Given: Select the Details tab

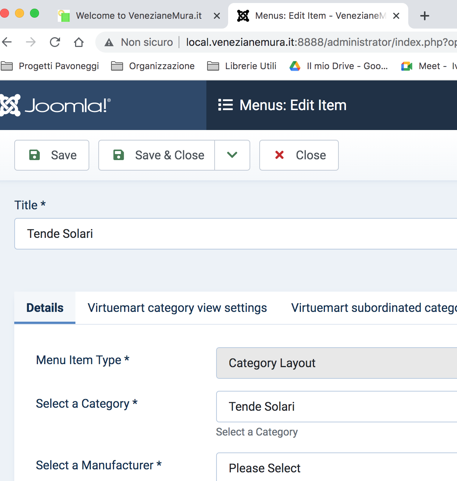Looking at the screenshot, I should pos(45,308).
